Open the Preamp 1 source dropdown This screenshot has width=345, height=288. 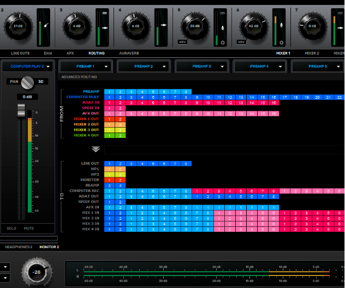click(x=86, y=67)
